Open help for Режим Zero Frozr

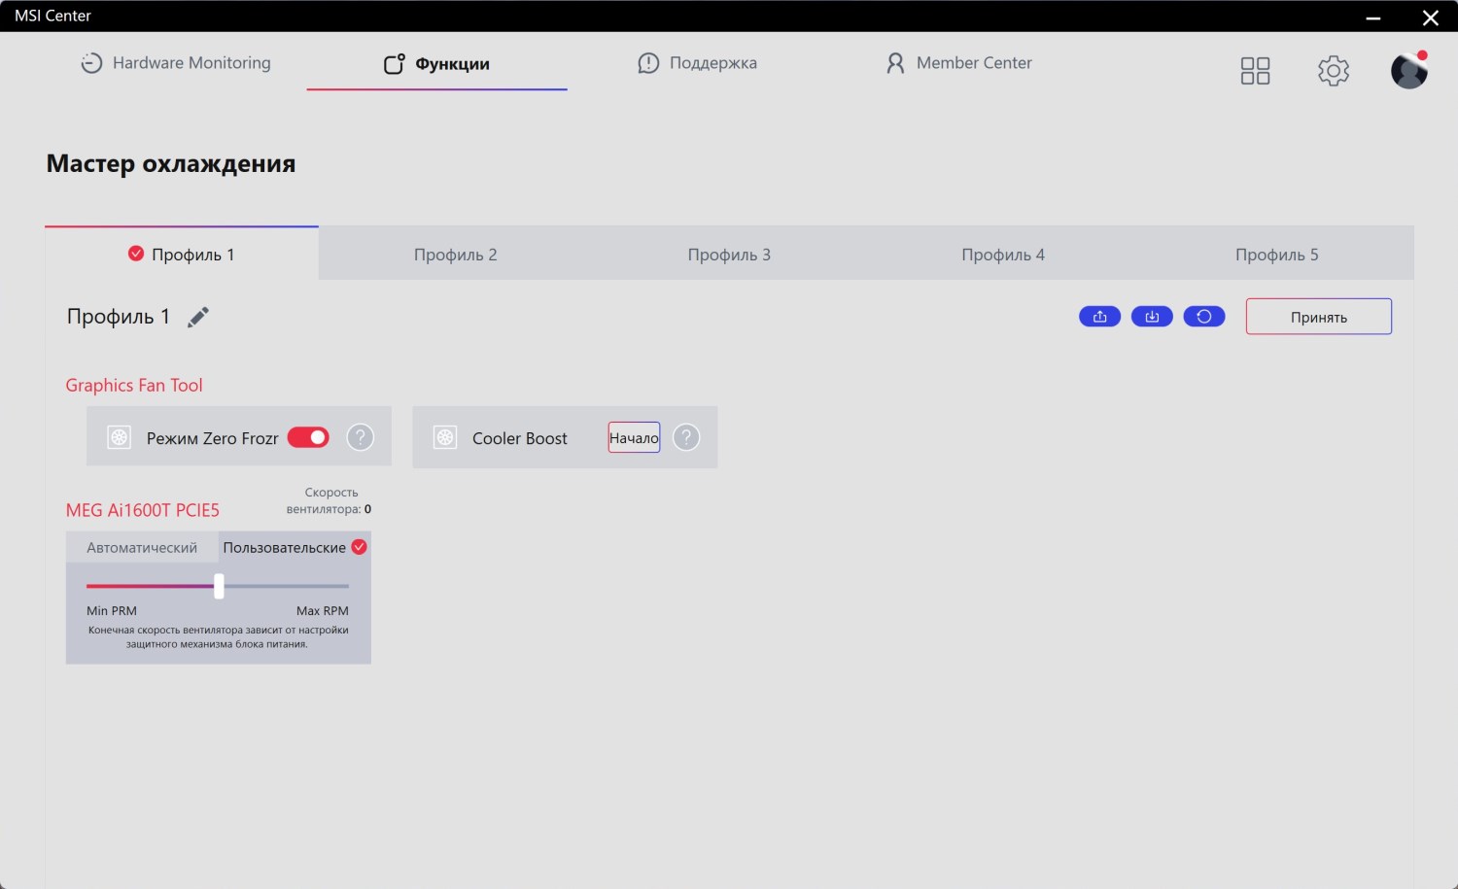pyautogui.click(x=361, y=438)
